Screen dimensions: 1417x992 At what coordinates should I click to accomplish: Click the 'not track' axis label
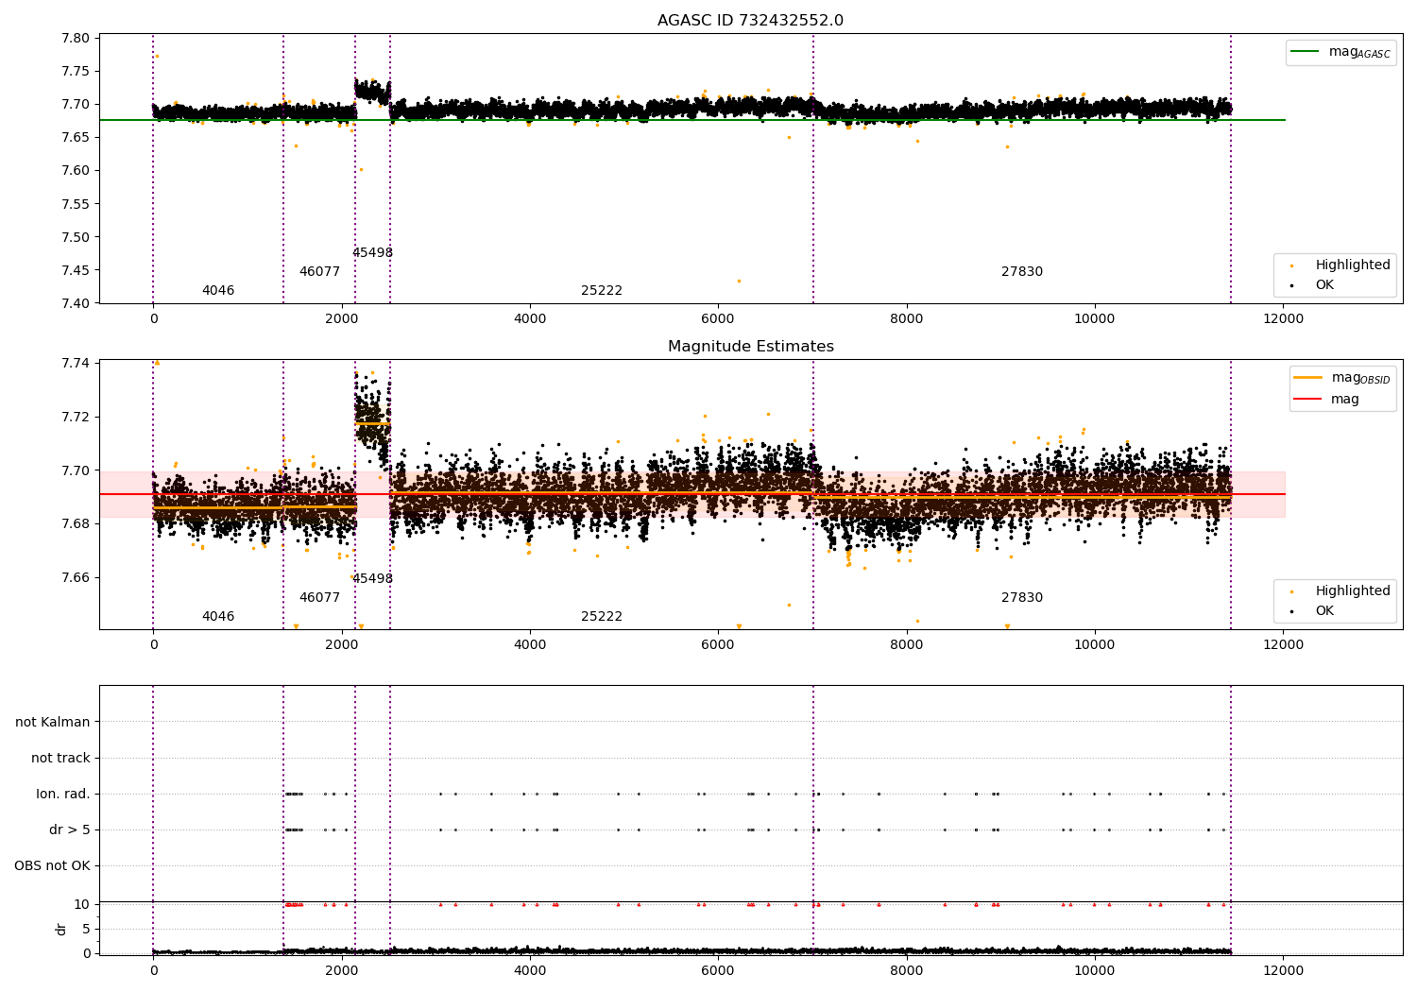click(60, 758)
